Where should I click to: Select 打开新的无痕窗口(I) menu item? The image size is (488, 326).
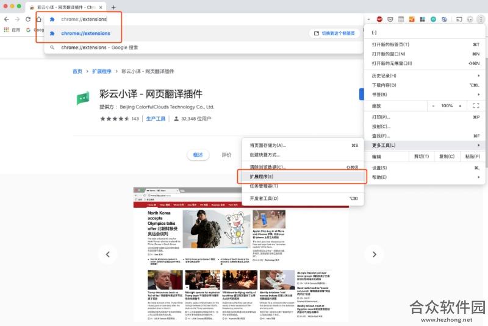click(425, 63)
